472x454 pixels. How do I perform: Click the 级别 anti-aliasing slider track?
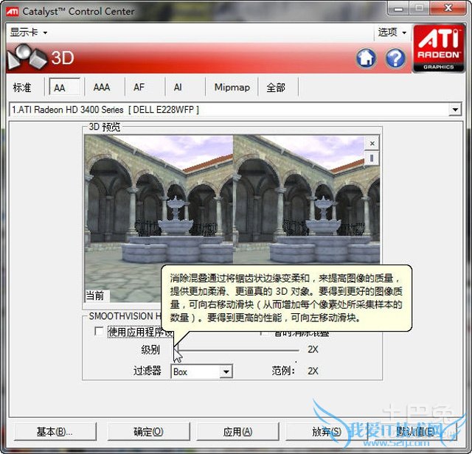[x=236, y=350]
